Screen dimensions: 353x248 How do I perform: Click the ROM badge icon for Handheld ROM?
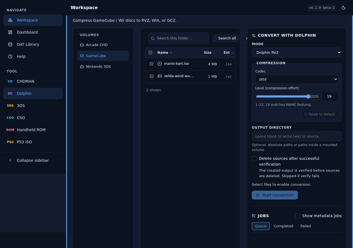[x=10, y=130]
